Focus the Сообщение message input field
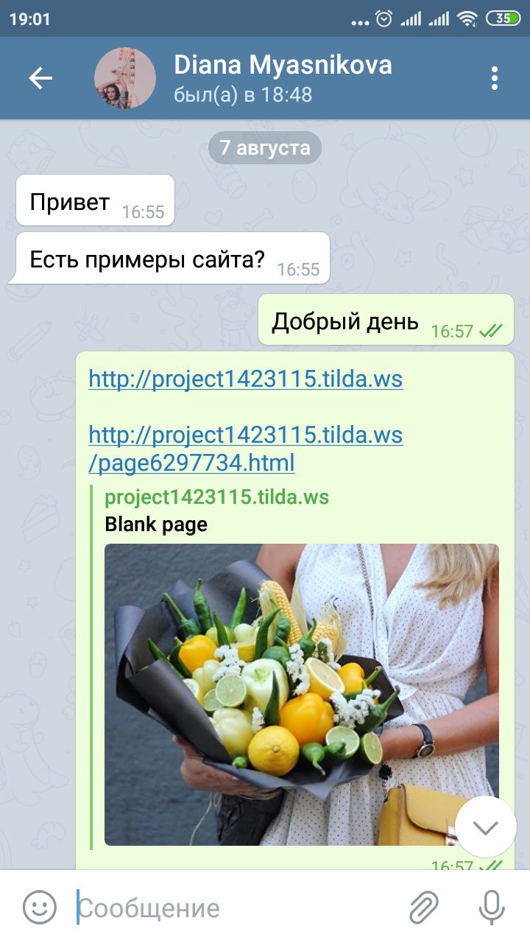Image resolution: width=530 pixels, height=943 pixels. 236,908
